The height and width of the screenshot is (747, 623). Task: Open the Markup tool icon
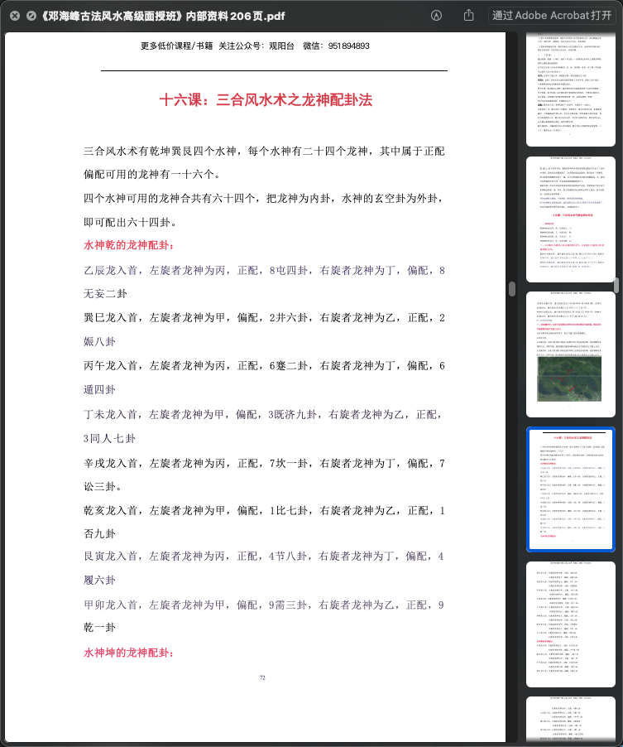pos(436,15)
